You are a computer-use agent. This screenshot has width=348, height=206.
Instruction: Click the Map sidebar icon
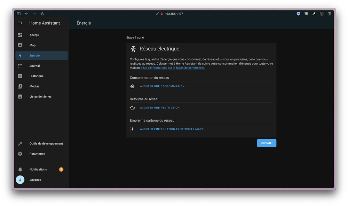pos(20,45)
